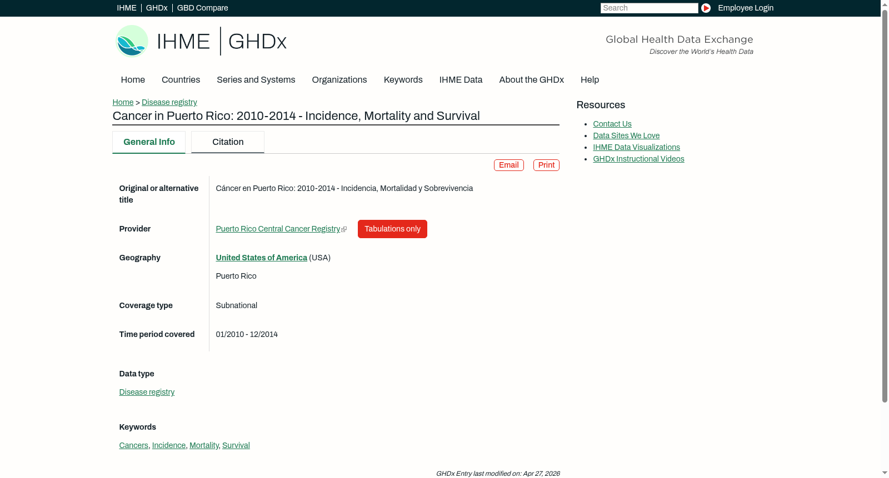
Task: Open the Mortality keyword link
Action: click(x=204, y=445)
